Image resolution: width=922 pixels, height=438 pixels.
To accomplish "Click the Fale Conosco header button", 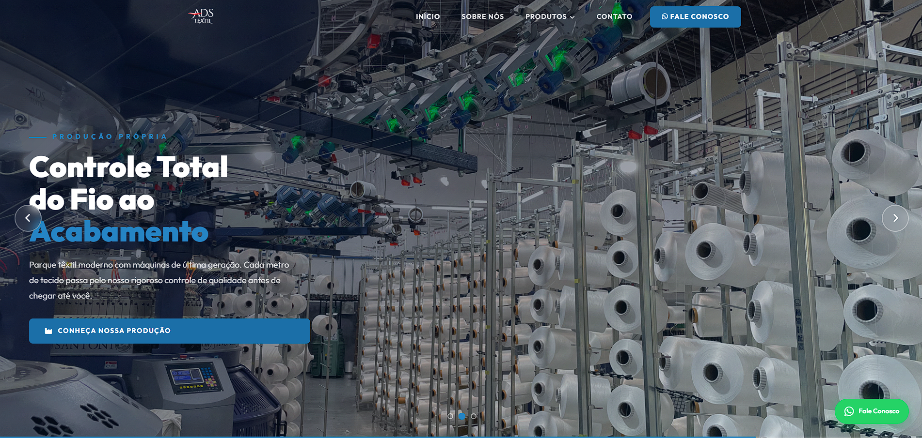I will coord(695,16).
